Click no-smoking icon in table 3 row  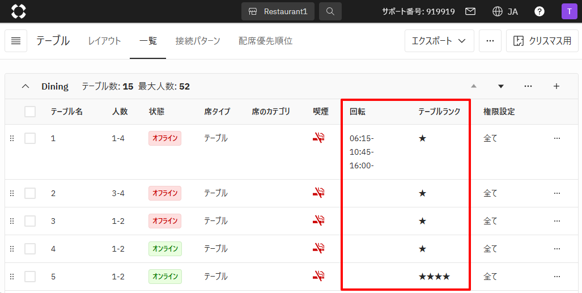(x=318, y=221)
